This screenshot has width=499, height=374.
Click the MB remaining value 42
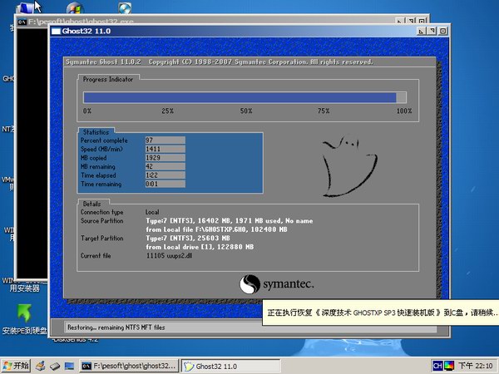(x=166, y=166)
